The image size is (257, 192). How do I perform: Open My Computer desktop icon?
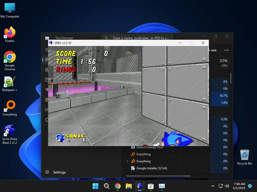point(10,10)
